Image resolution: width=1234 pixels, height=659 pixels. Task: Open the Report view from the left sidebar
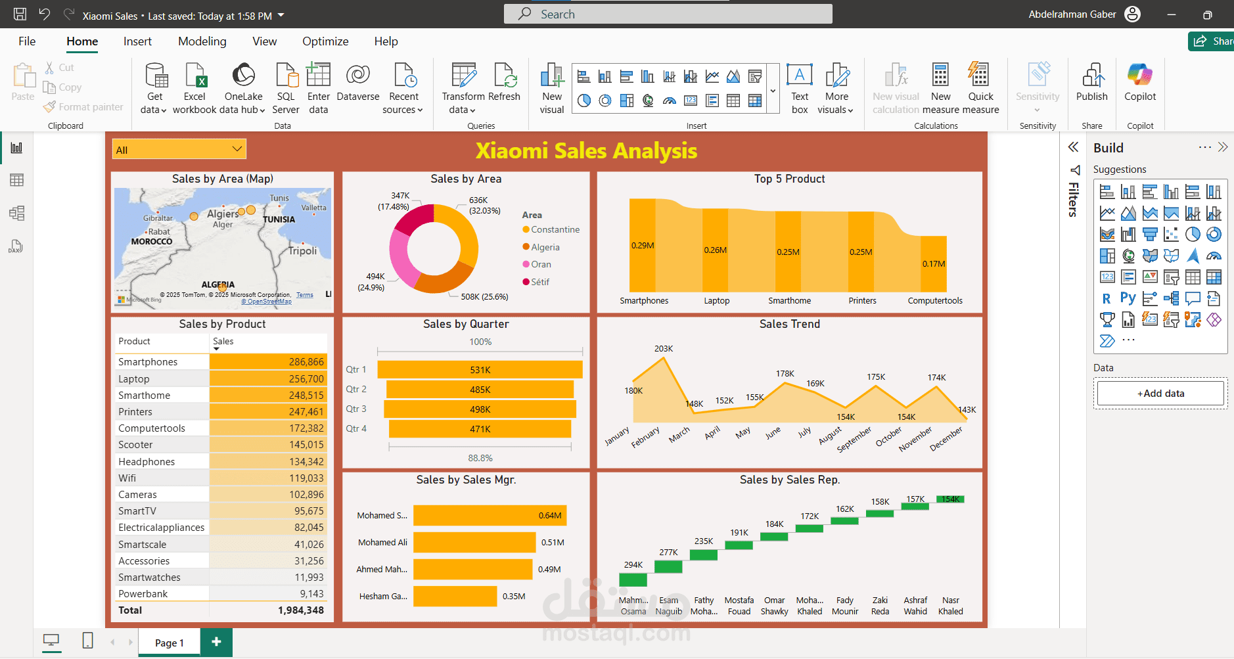[x=16, y=148]
